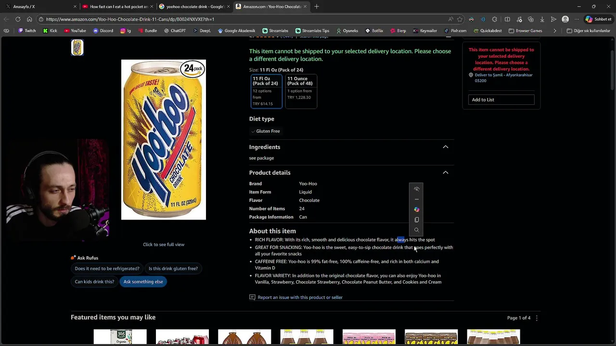This screenshot has width=616, height=346.
Task: Open ChatGPT bookmark
Action: point(174,31)
